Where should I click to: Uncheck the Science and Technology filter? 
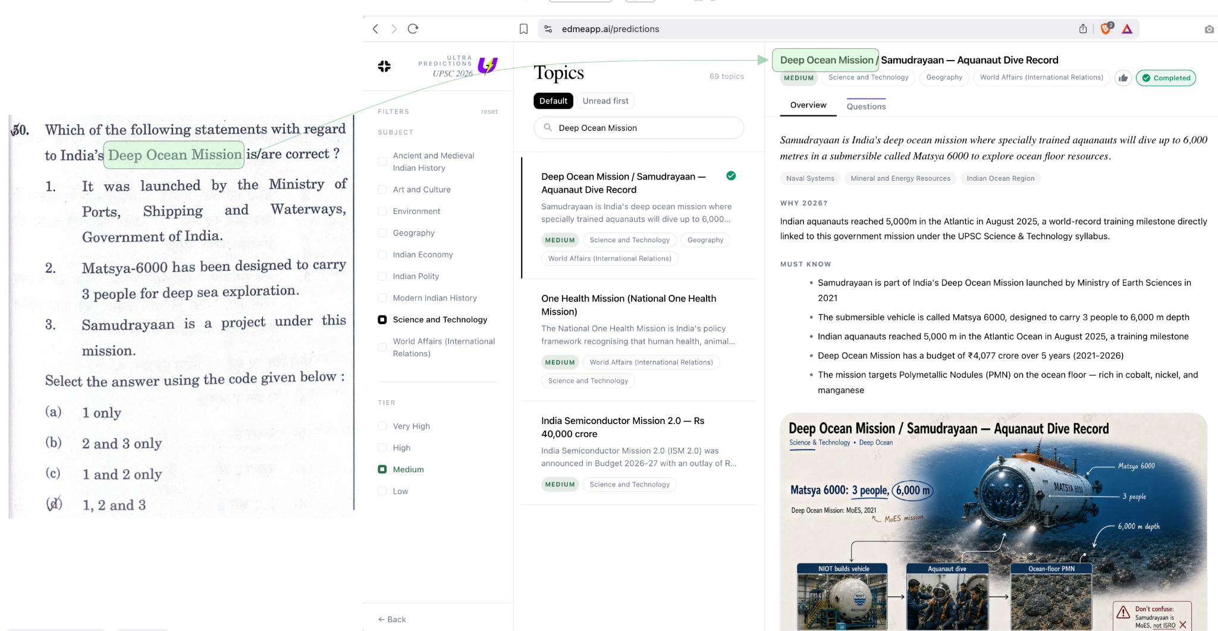pos(382,319)
